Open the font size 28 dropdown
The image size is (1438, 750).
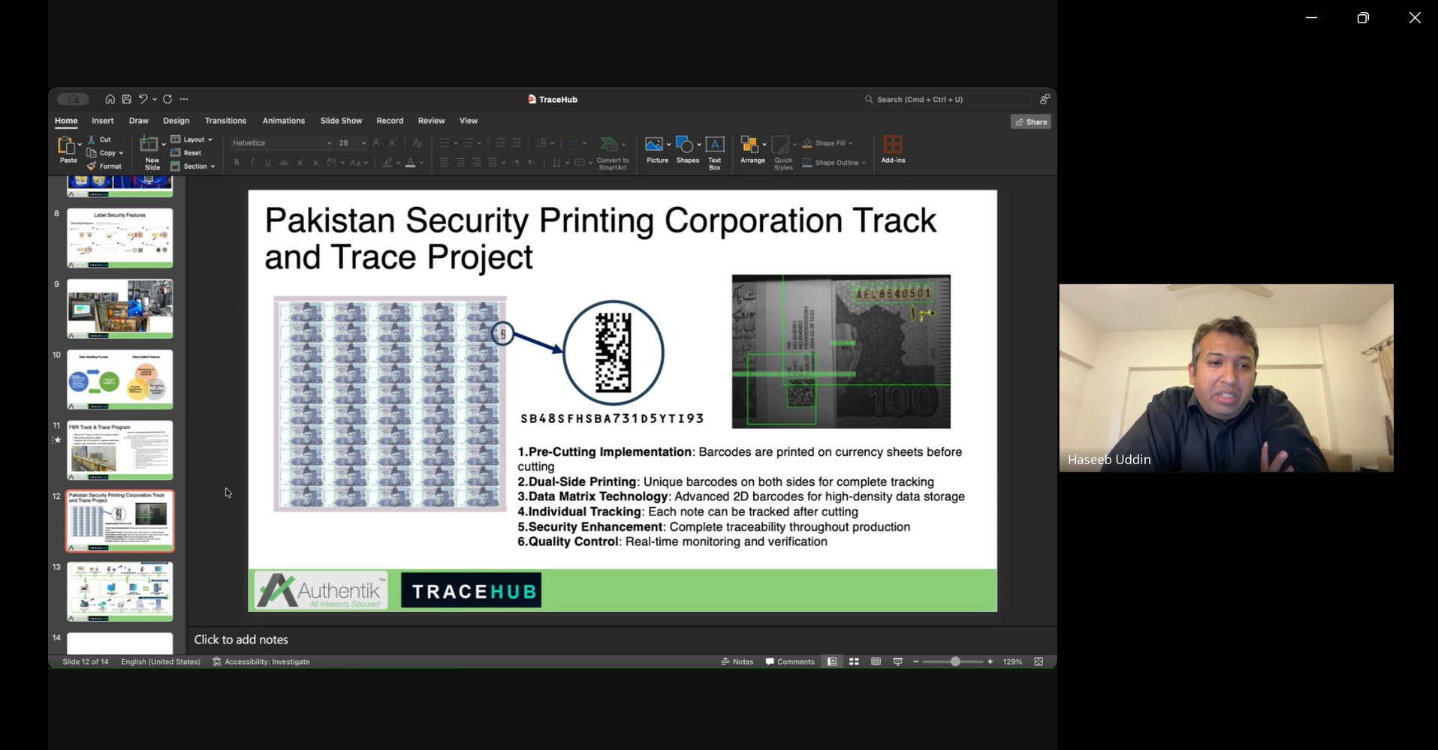tap(363, 143)
